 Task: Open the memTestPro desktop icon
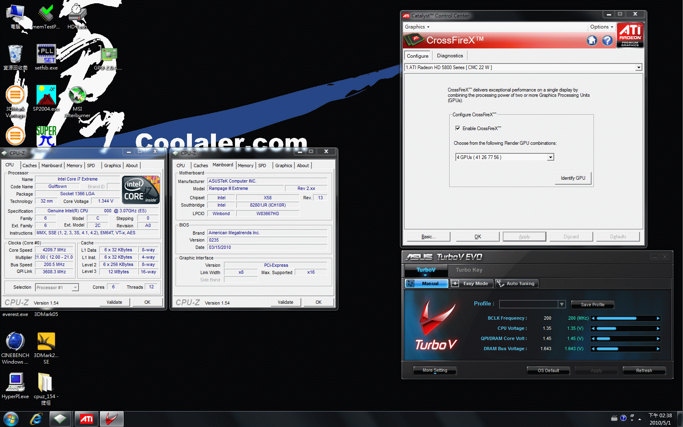(46, 17)
